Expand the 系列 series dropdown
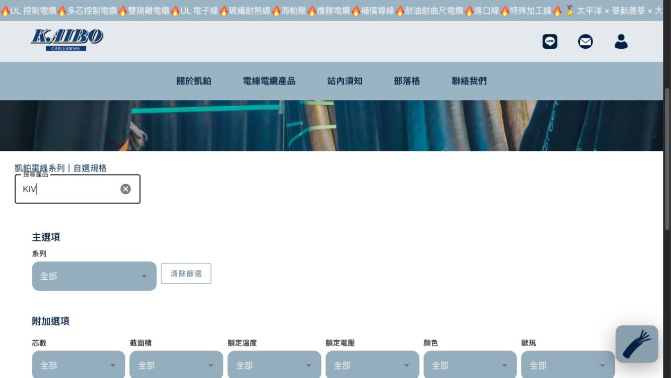 point(94,276)
